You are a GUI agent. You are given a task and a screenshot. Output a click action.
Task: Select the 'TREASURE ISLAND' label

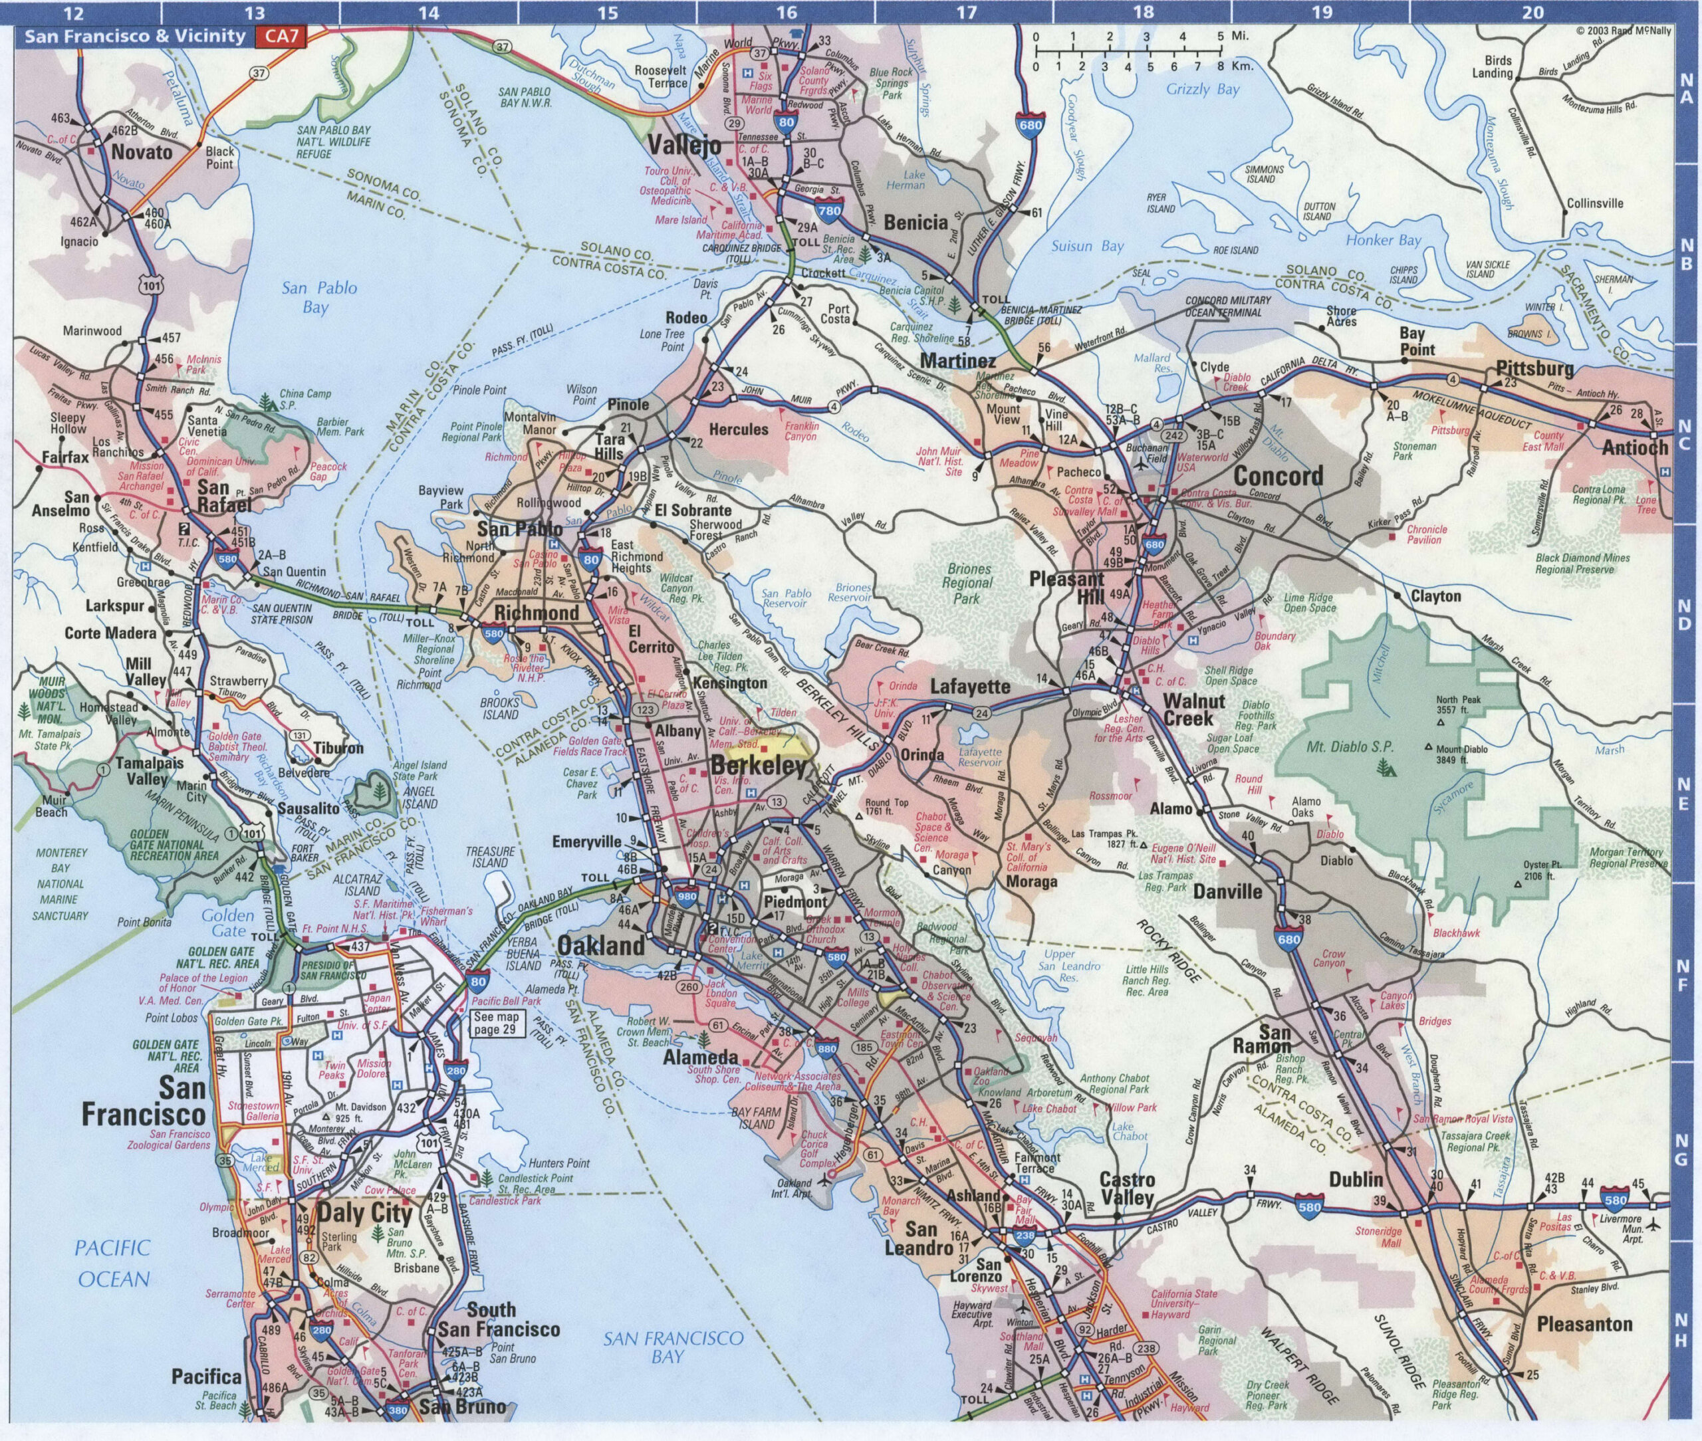[x=490, y=856]
